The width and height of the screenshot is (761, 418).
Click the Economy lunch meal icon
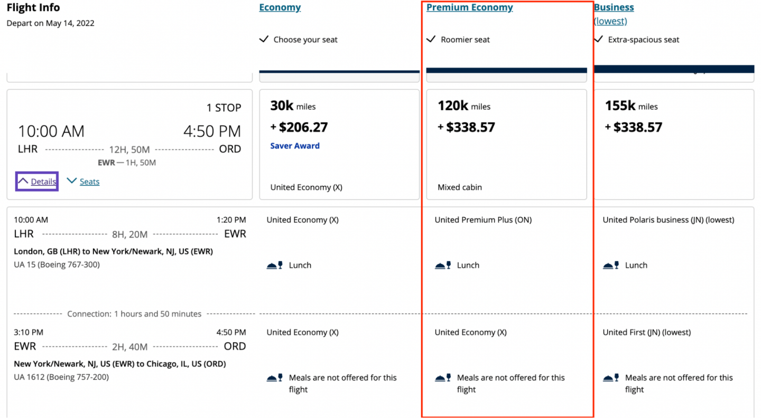coord(275,265)
